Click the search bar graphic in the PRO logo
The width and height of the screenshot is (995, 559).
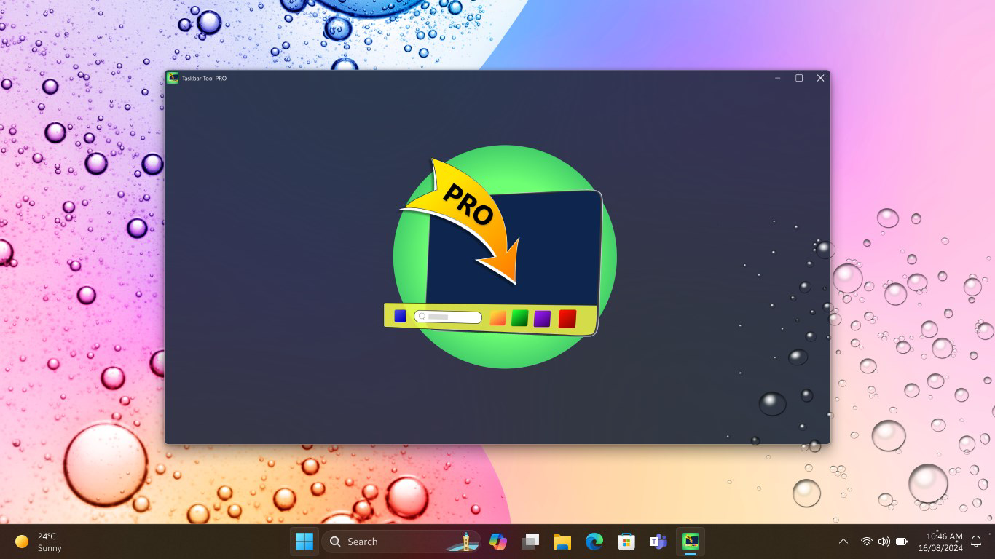(x=447, y=317)
